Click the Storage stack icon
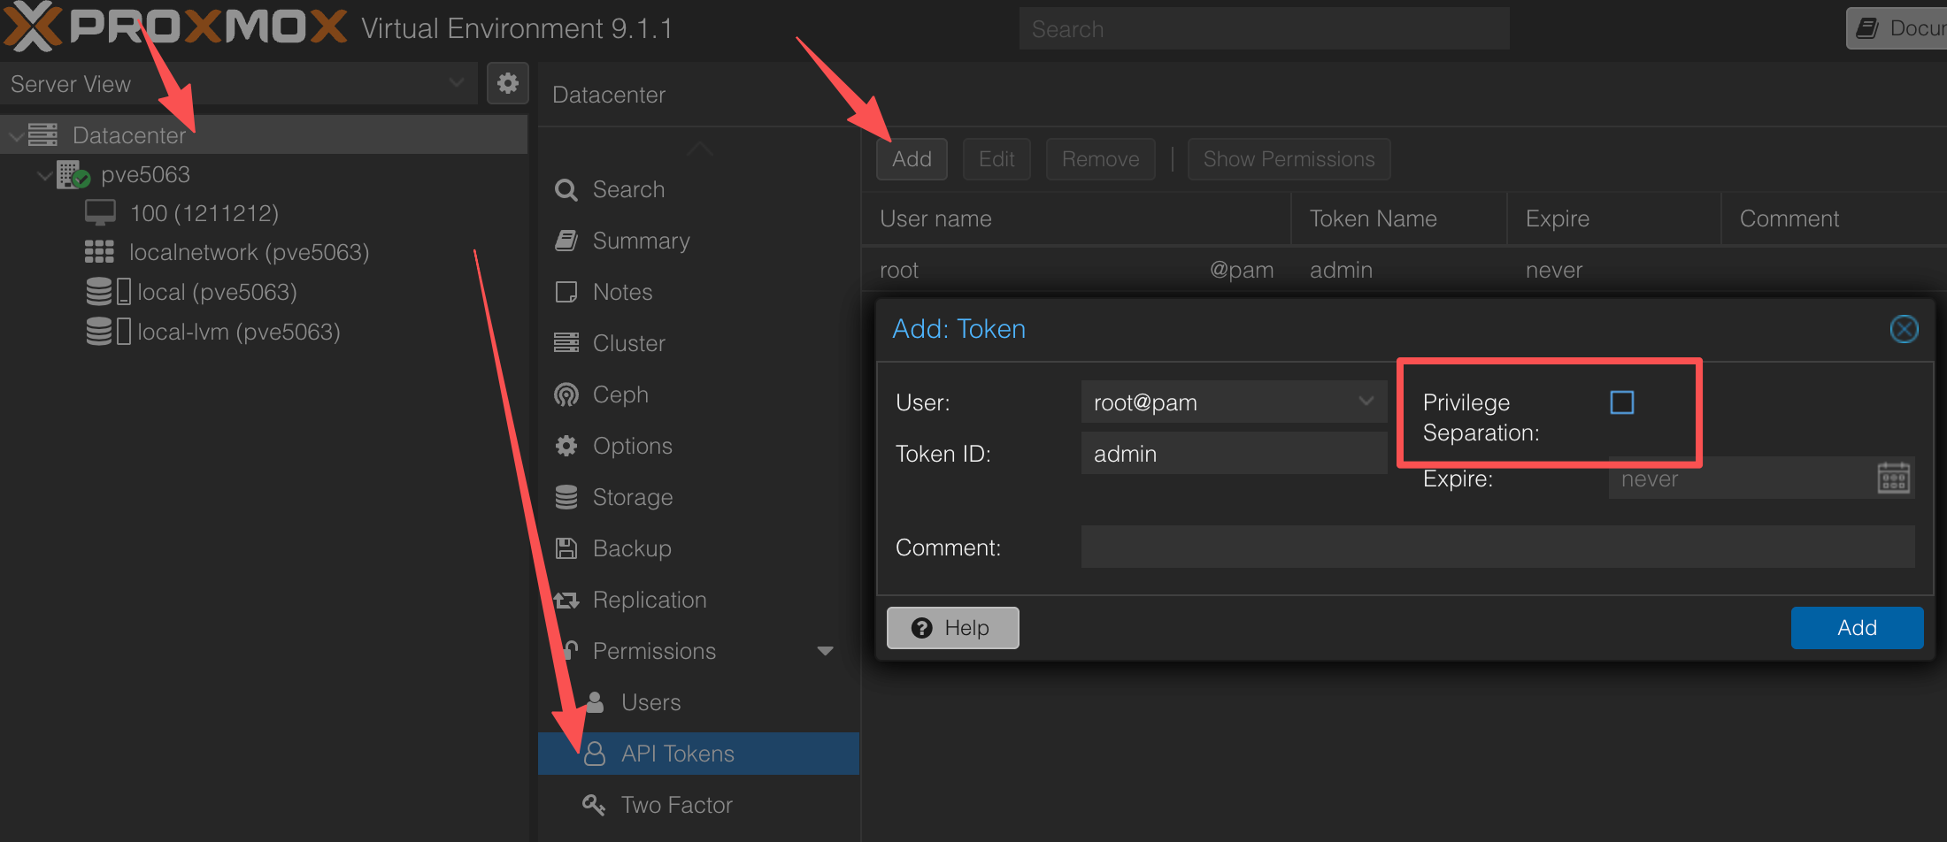The width and height of the screenshot is (1947, 842). tap(566, 497)
